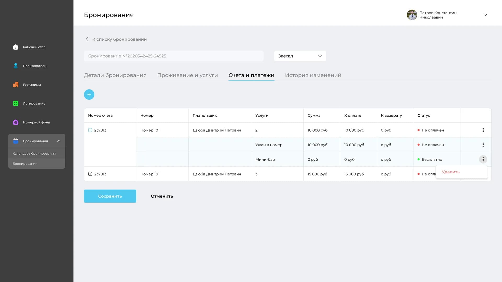Collapse the first invoice 237813 row

[90, 130]
